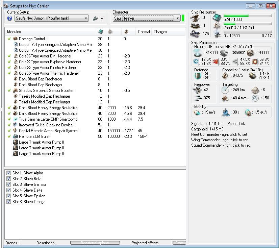The width and height of the screenshot is (279, 248).
Task: Select the first Dark Blood Cap Recharger row
Action: pyautogui.click(x=95, y=79)
